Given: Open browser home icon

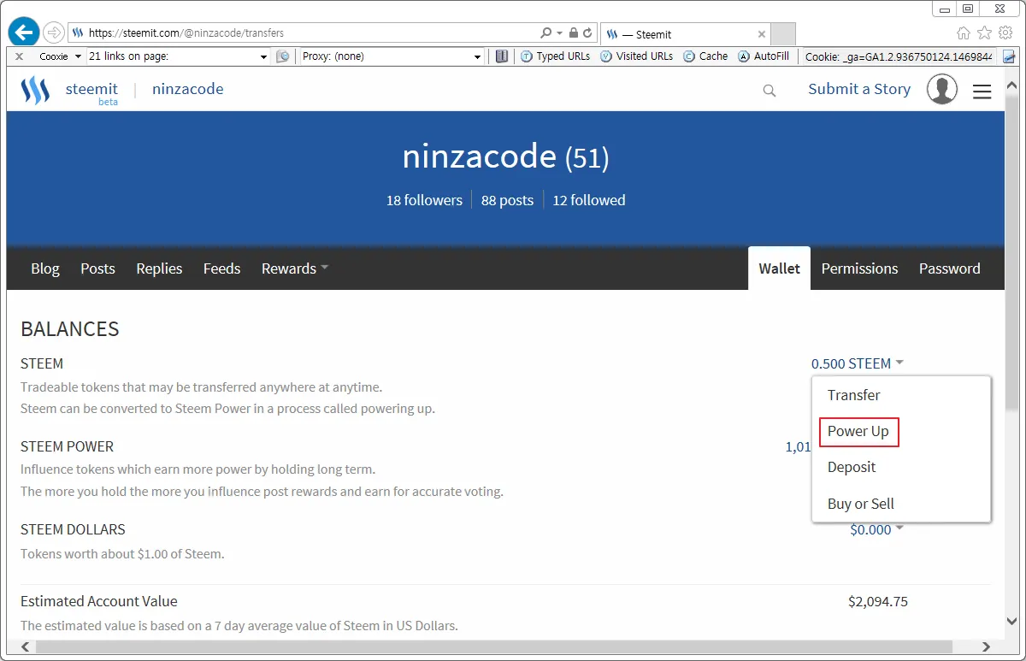Looking at the screenshot, I should (x=964, y=33).
